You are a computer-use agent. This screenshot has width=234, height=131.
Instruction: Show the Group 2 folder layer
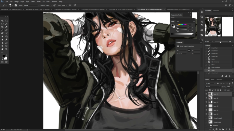coord(206,126)
